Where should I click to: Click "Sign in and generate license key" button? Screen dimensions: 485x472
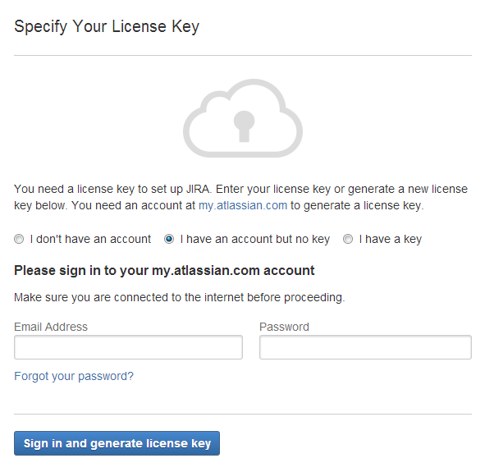click(x=117, y=443)
